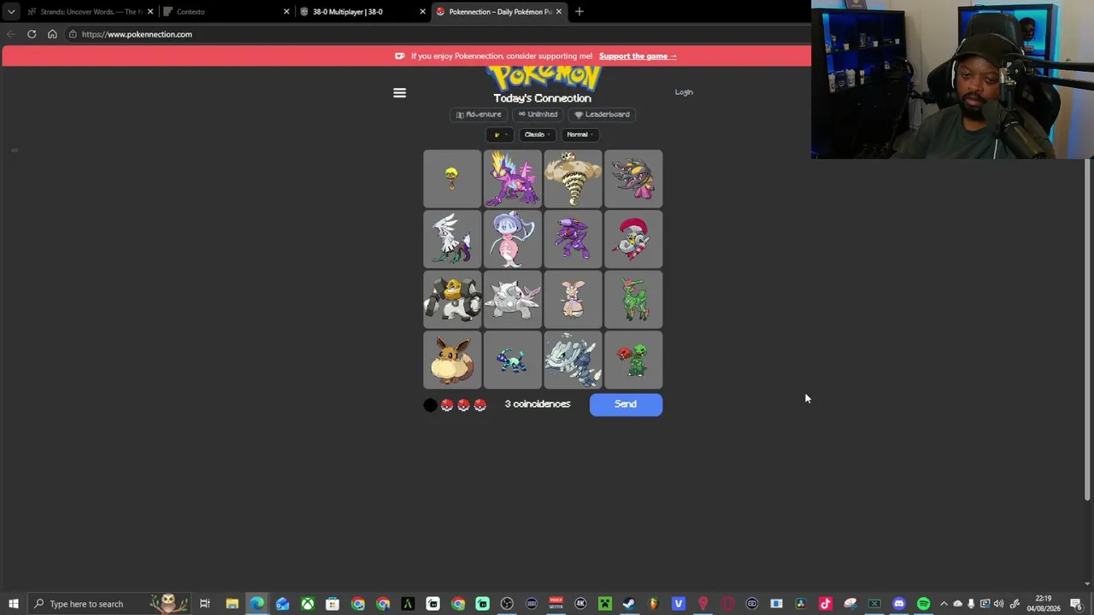The height and width of the screenshot is (615, 1094).
Task: Open Task View on the taskbar
Action: coord(205,604)
